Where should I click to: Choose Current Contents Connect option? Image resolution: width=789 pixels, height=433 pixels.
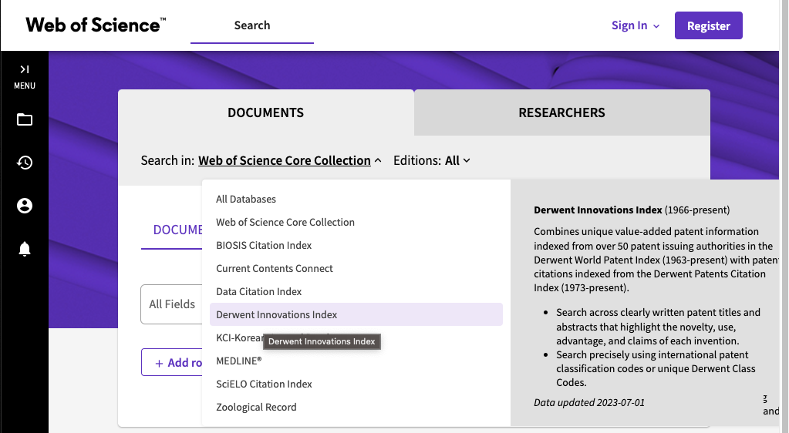(x=275, y=268)
